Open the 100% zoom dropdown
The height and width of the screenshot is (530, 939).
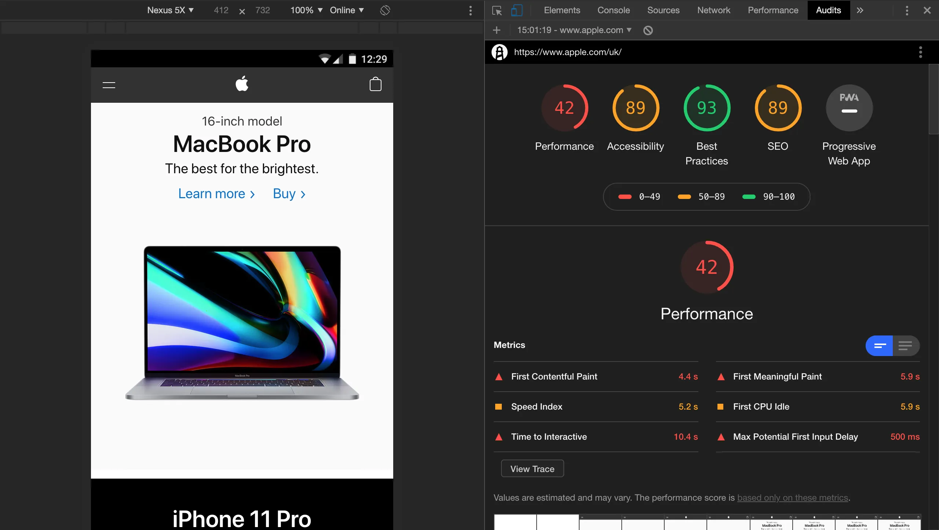pyautogui.click(x=306, y=10)
